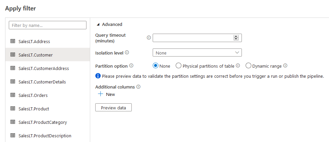329x142 pixels.
Task: Increase Query timeout with up arrow
Action: pos(236,36)
